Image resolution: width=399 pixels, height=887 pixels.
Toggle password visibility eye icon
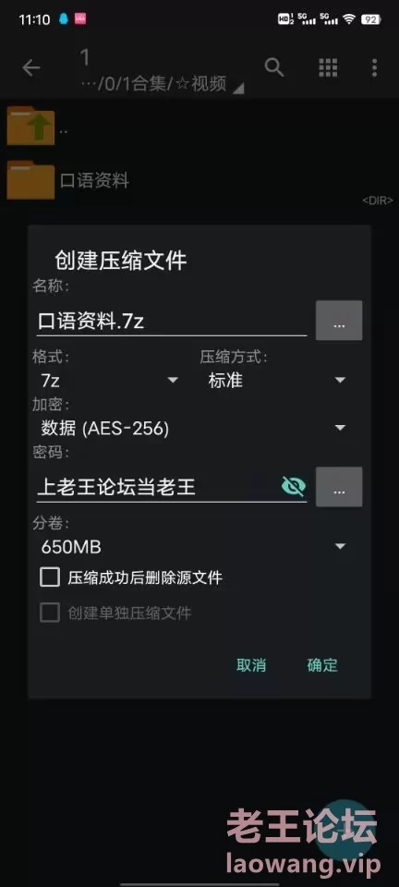294,485
